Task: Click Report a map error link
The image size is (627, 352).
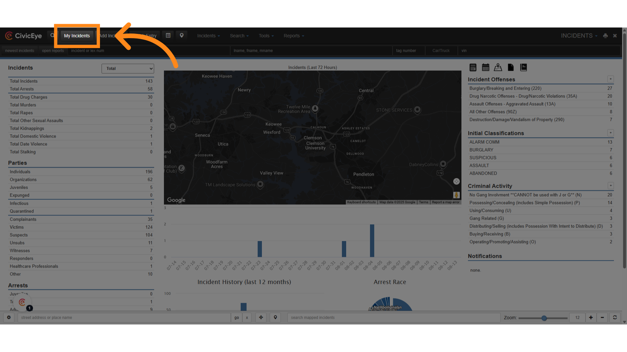Action: click(445, 202)
